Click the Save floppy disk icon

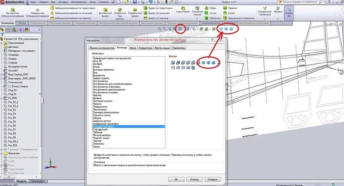135,2
